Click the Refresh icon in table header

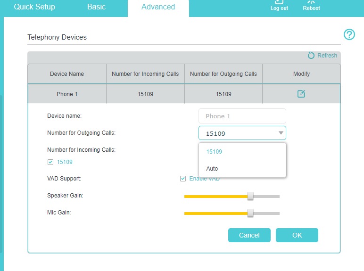[x=311, y=56]
